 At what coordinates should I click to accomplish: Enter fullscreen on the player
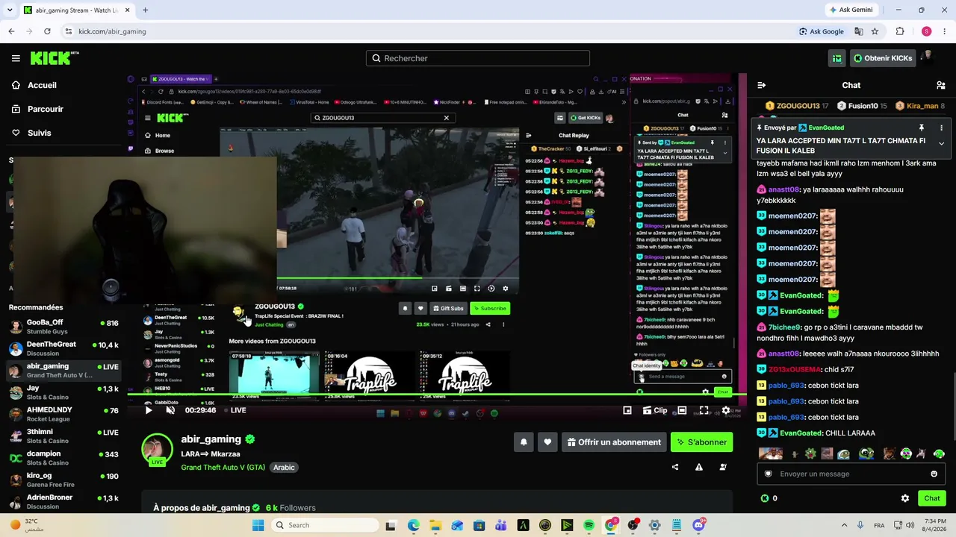[704, 410]
